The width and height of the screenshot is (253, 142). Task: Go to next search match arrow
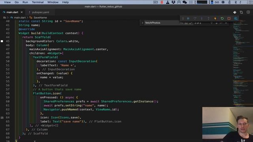click(217, 23)
